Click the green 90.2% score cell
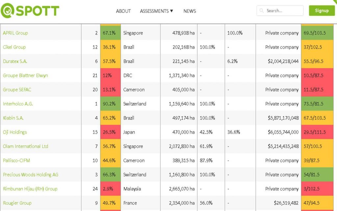The image size is (337, 211). click(110, 104)
